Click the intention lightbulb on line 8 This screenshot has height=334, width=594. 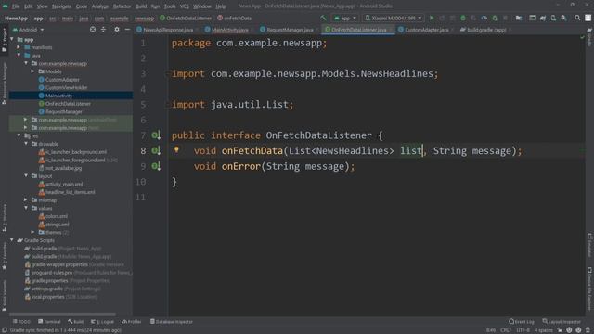[x=176, y=149]
